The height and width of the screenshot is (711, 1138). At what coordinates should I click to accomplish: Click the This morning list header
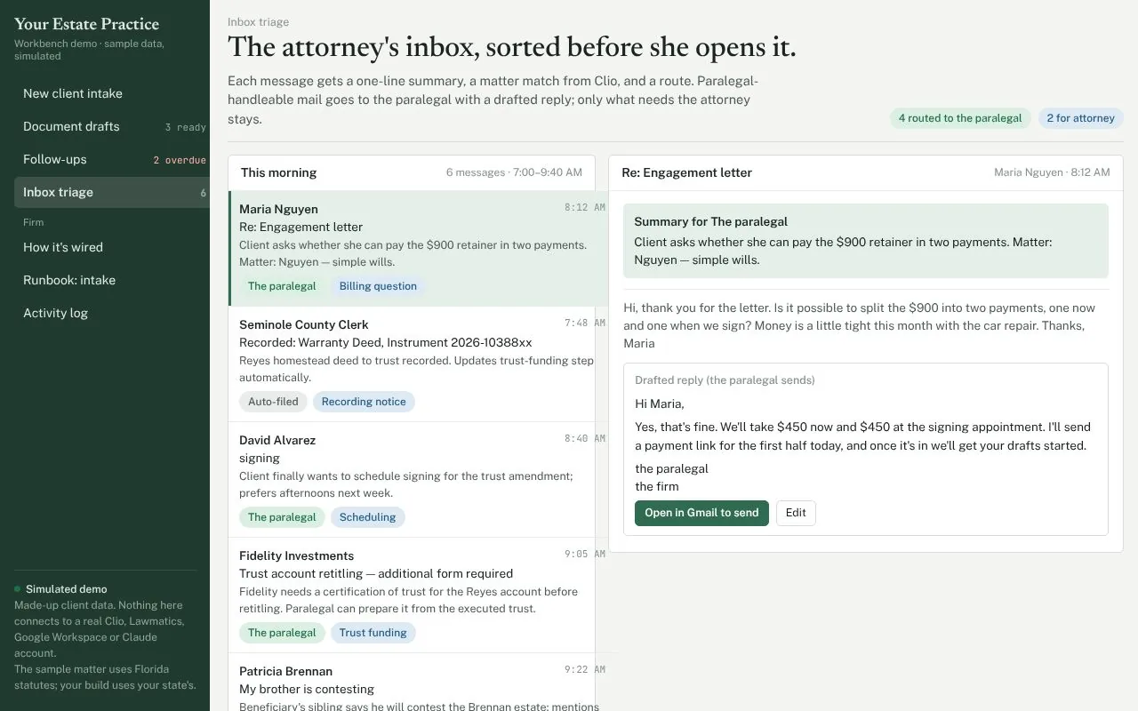pos(278,172)
